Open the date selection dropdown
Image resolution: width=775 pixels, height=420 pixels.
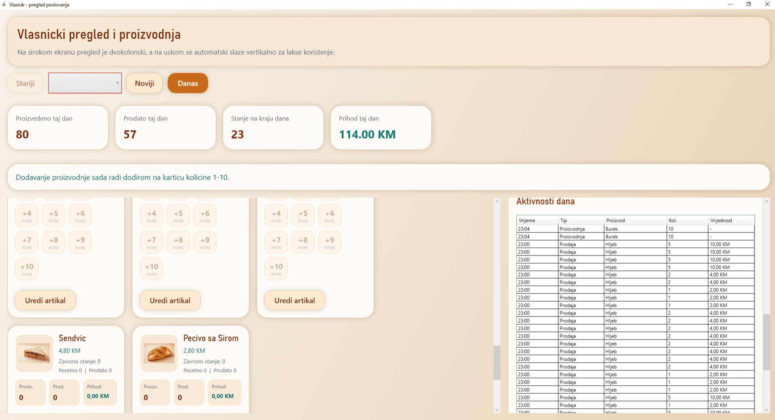85,83
